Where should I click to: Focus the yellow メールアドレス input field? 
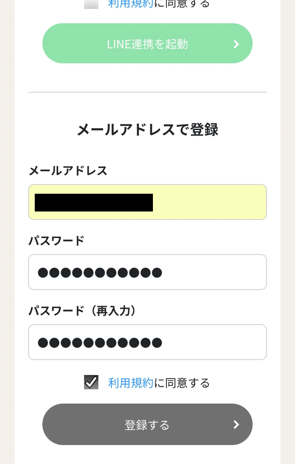tap(147, 202)
